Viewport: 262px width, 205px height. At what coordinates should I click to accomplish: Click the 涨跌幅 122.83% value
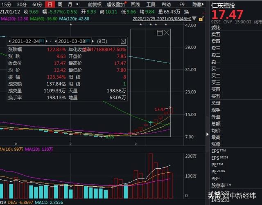56,49
